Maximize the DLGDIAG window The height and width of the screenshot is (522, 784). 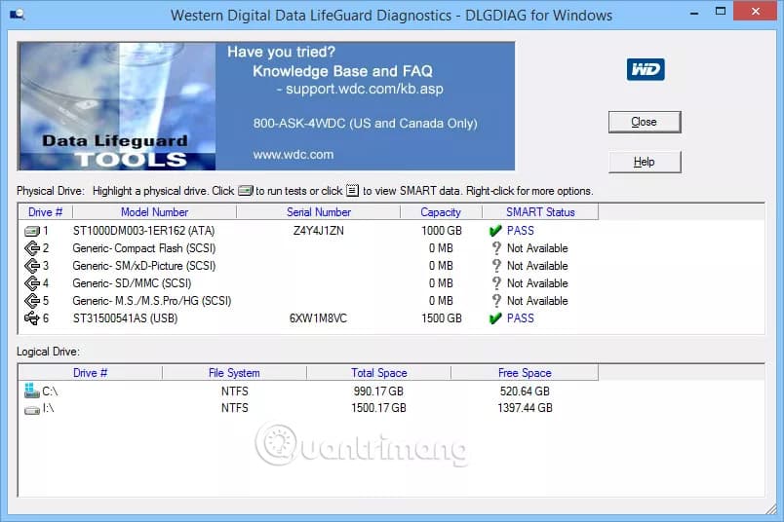tap(721, 11)
